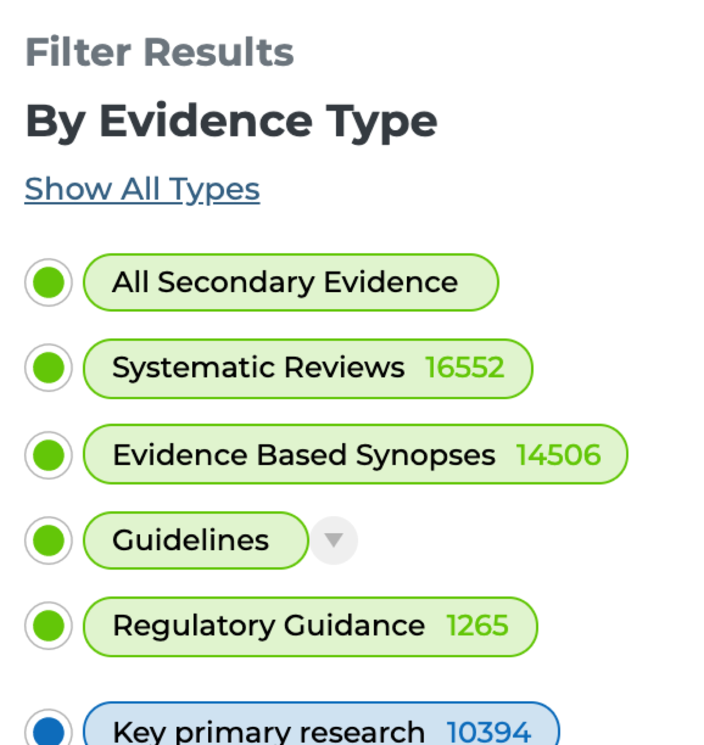Click the Filter Results heading

click(160, 52)
